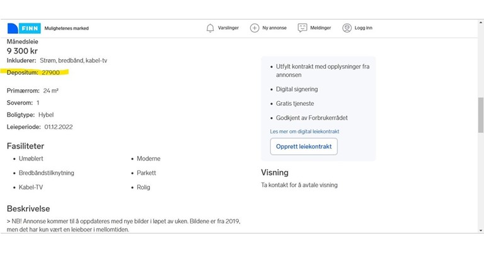Click the Beskrivelse heading
The height and width of the screenshot is (253, 484).
click(x=28, y=208)
